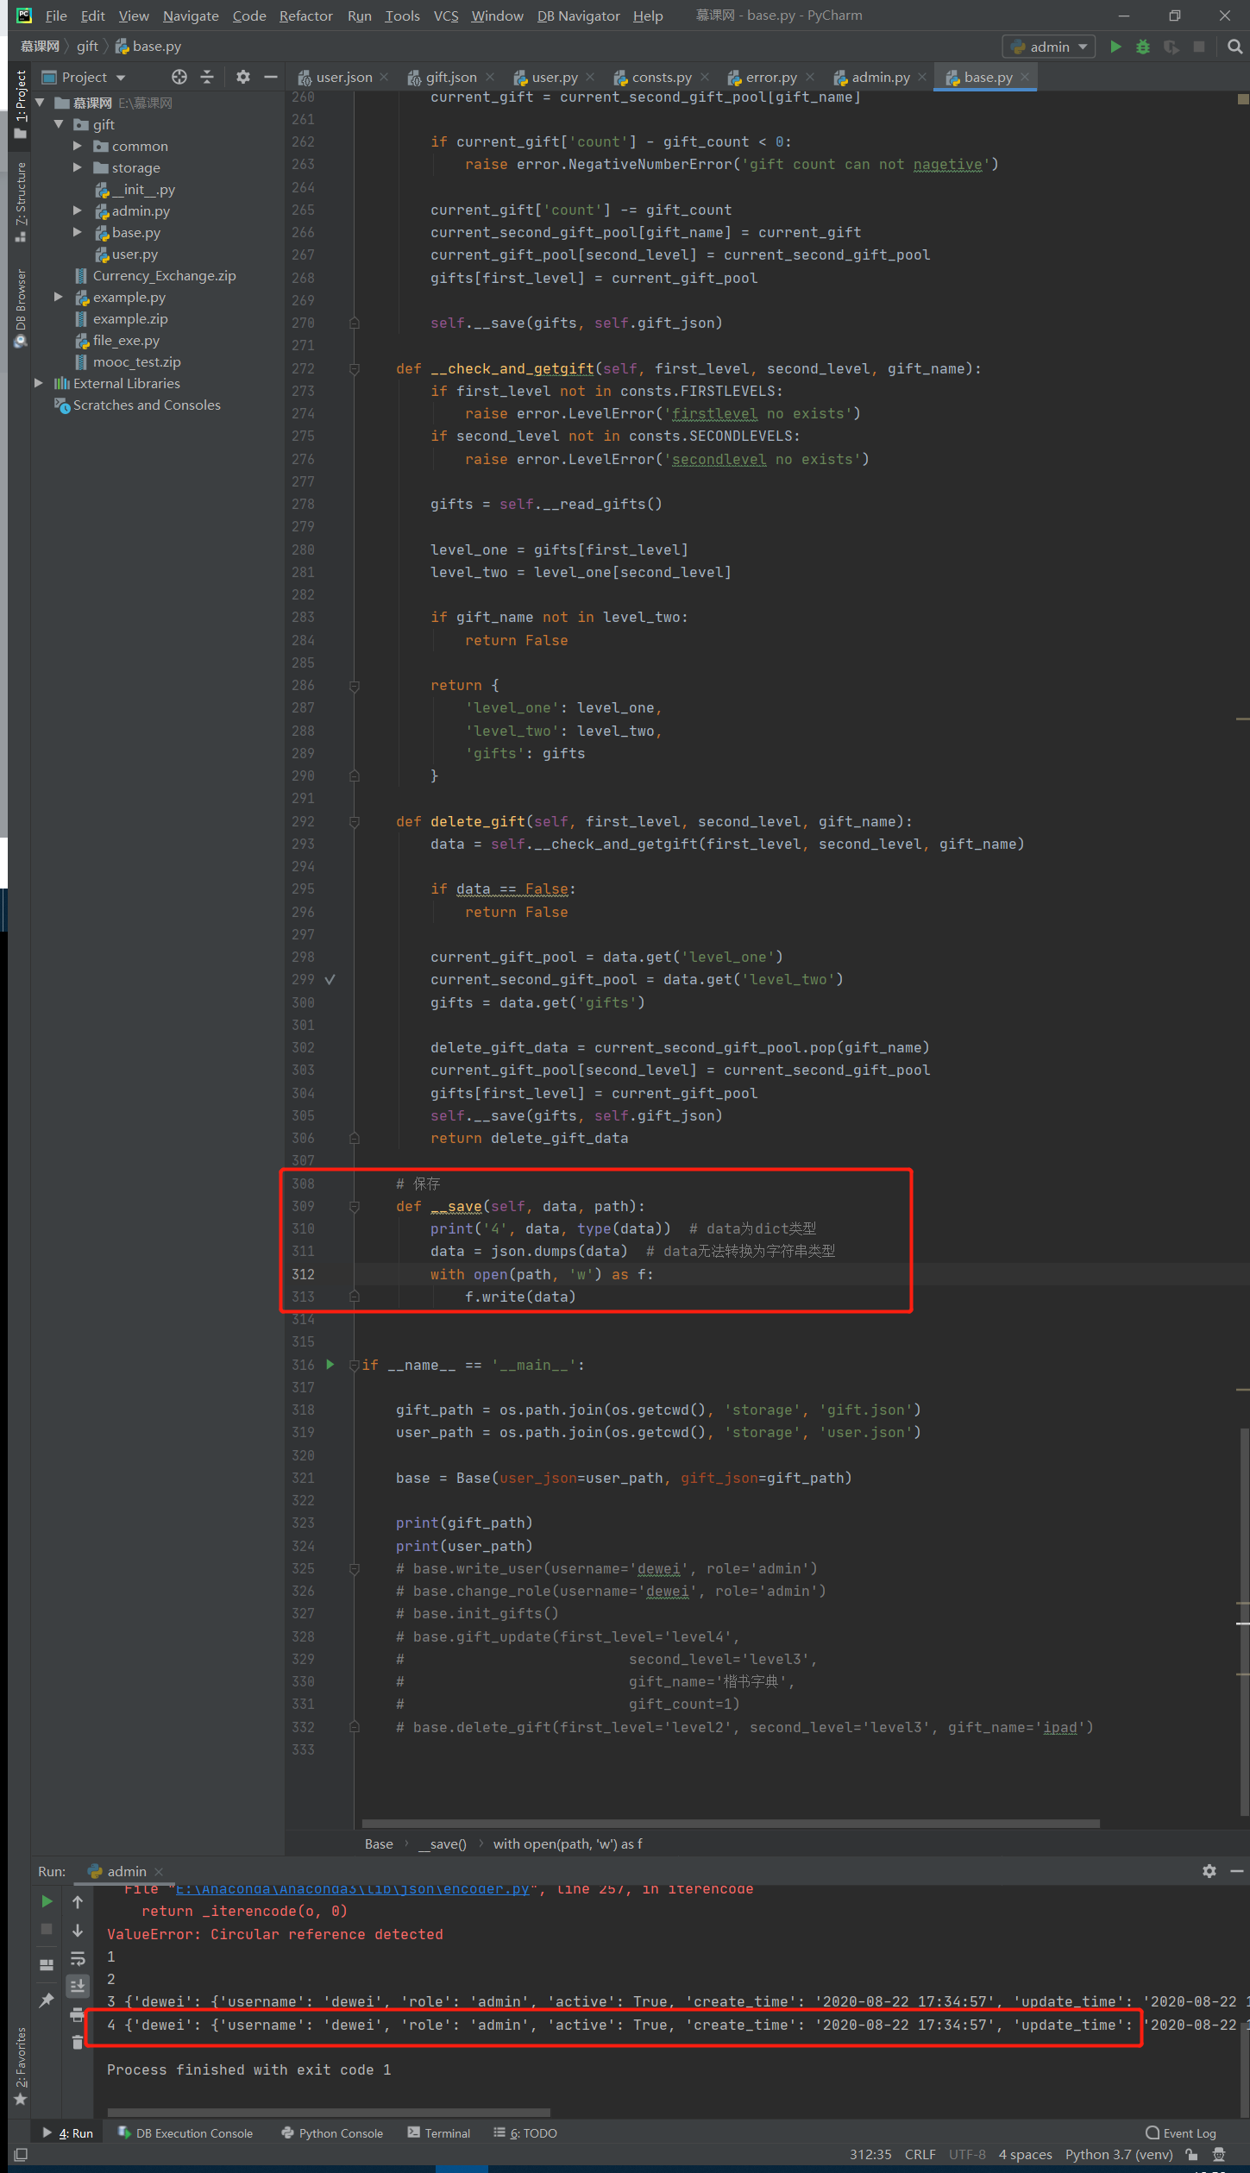Viewport: 1250px width, 2173px height.
Task: Click the editor vertical scrollbar thumb
Action: pyautogui.click(x=1243, y=1622)
